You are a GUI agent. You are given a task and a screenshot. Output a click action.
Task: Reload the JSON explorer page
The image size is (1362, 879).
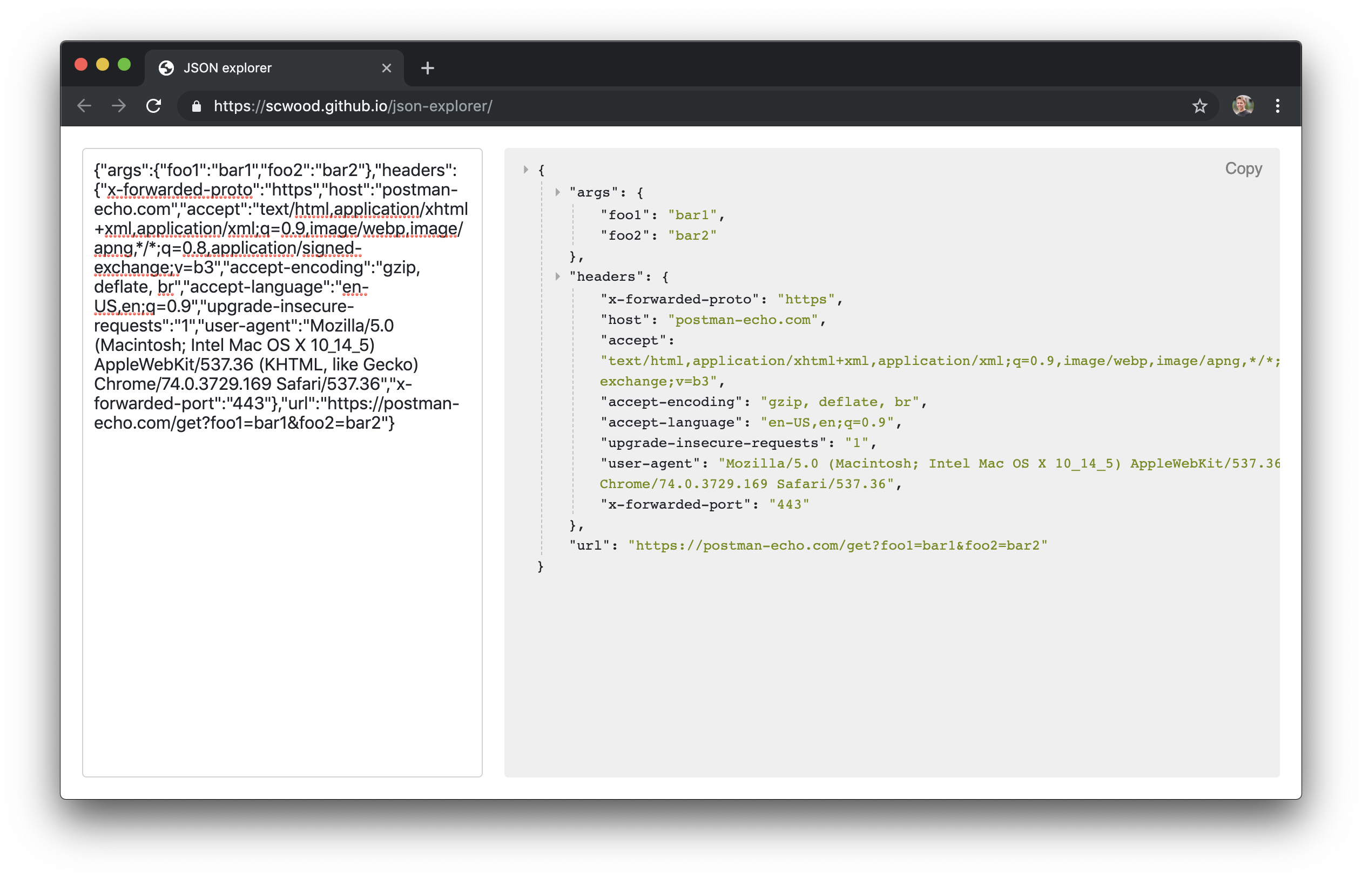click(153, 106)
